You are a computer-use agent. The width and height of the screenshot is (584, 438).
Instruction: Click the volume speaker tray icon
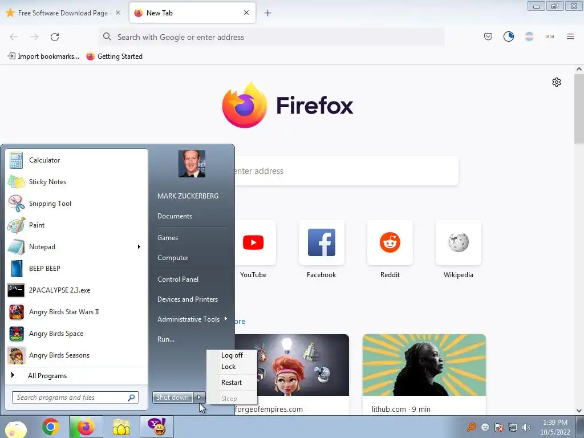click(x=526, y=427)
